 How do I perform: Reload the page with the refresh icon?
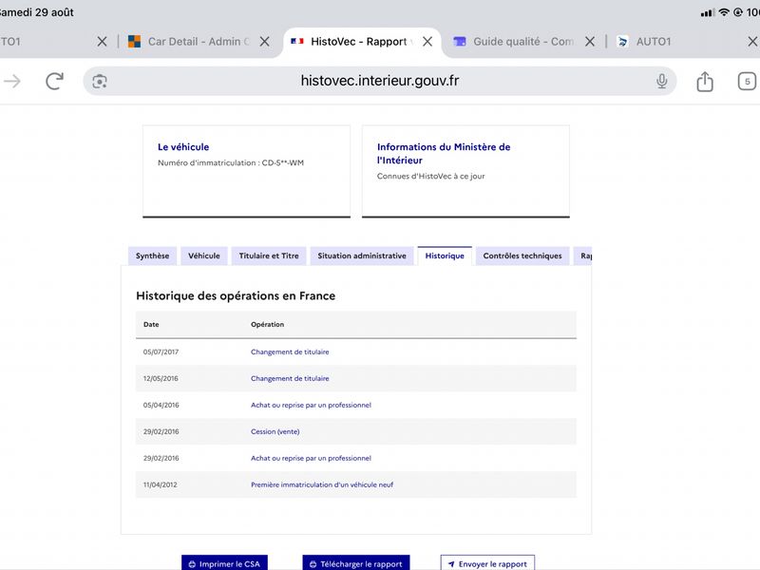(54, 81)
